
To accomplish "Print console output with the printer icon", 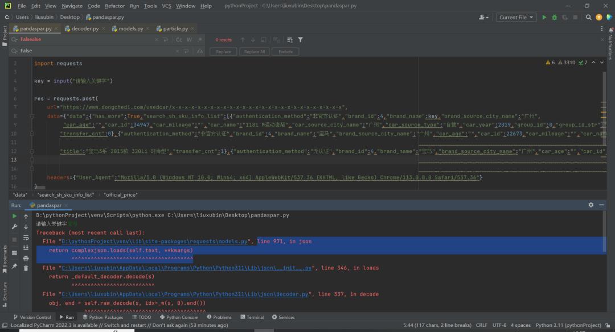I will (x=26, y=258).
